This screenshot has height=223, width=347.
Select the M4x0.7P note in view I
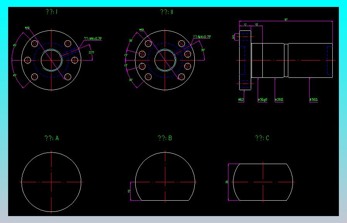click(x=93, y=39)
